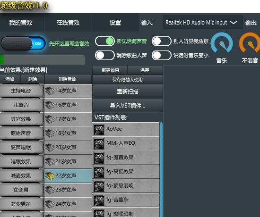The width and height of the screenshot is (260, 217).
Task: Select the 喊麦效果 category
Action: coord(21,175)
